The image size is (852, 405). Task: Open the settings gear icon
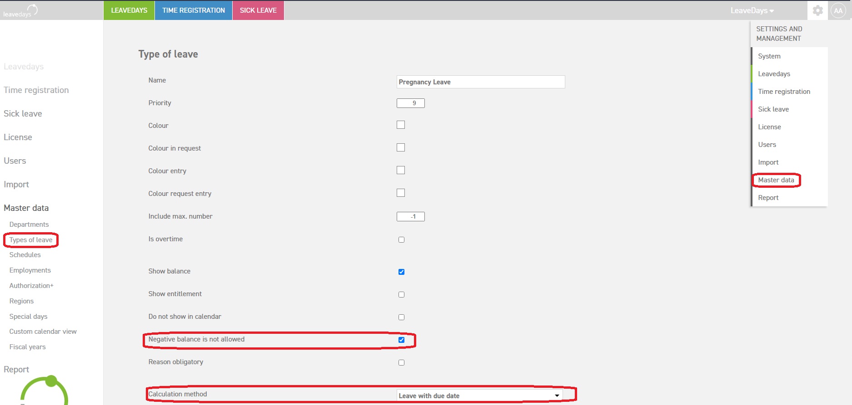coord(817,10)
